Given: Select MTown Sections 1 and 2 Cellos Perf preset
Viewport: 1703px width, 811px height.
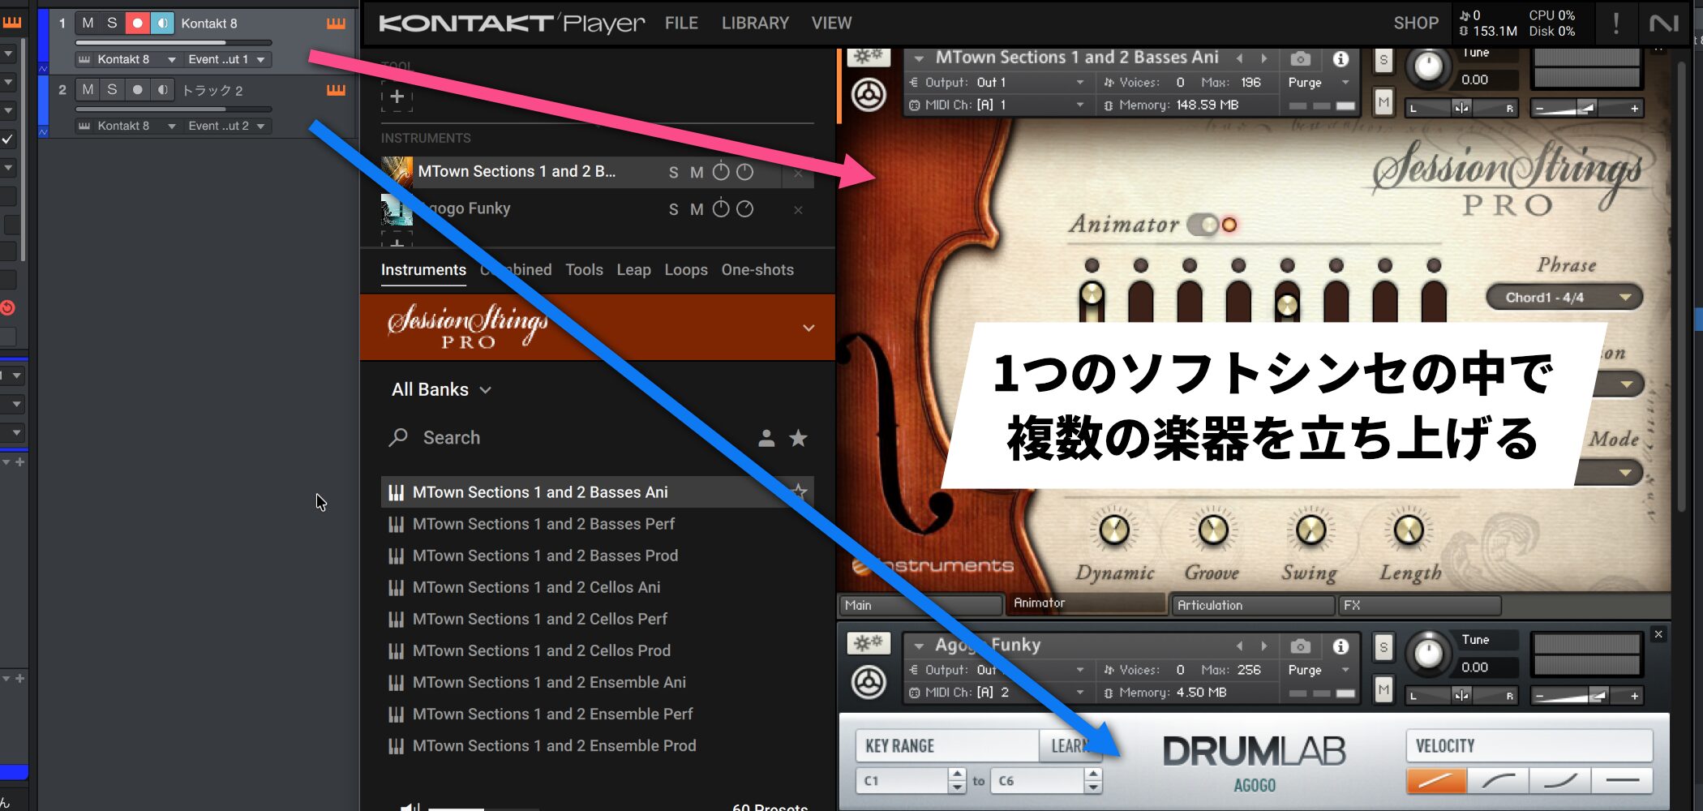Looking at the screenshot, I should coord(539,619).
